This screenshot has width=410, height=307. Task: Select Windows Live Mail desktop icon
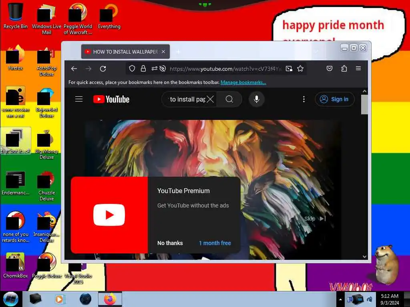pos(46,18)
